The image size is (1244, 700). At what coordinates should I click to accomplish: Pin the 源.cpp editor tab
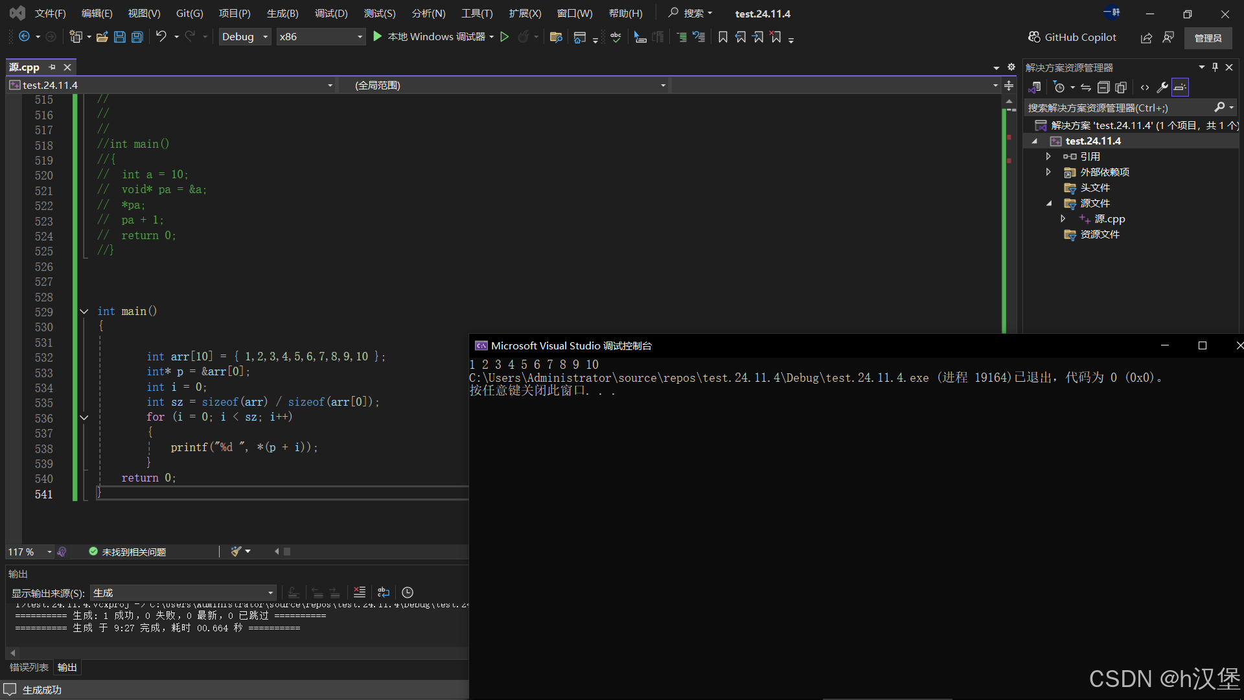pos(52,67)
